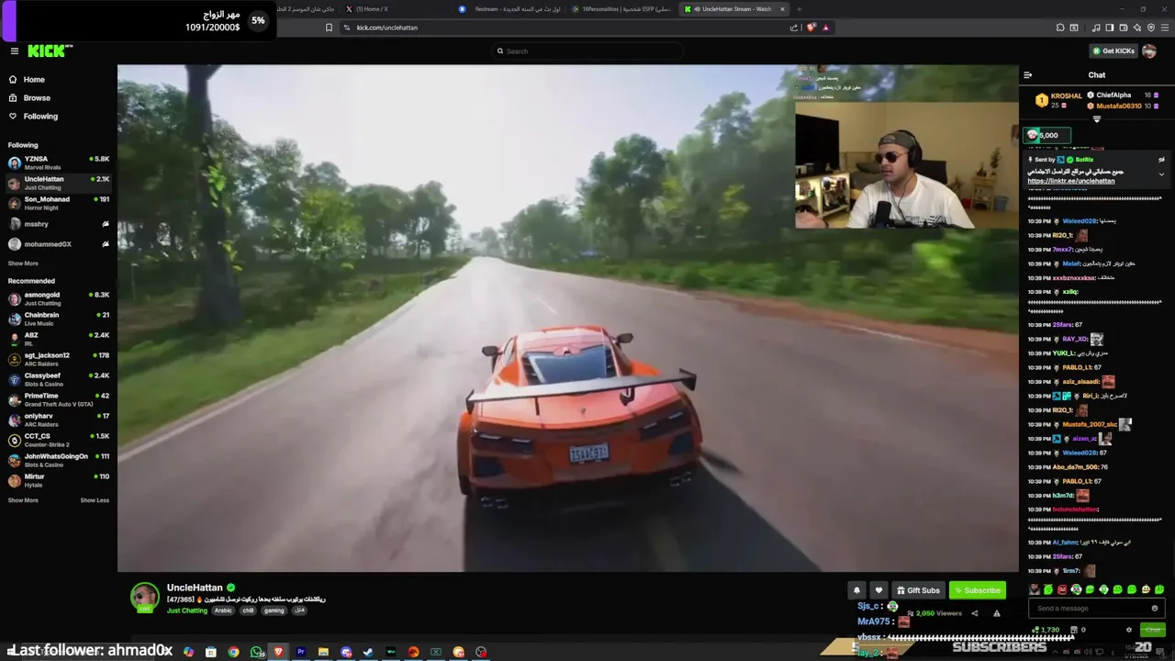
Task: Toggle notification bell for UncleHattan
Action: click(x=856, y=590)
